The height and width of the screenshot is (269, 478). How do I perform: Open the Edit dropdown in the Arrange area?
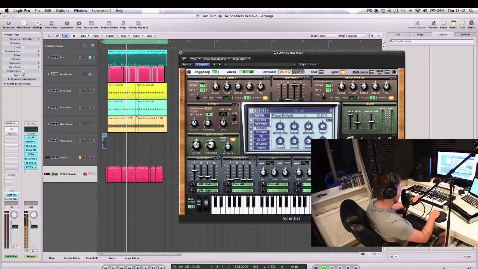(x=84, y=35)
